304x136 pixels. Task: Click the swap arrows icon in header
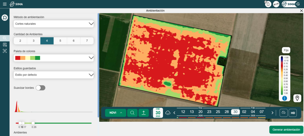pos(276,4)
